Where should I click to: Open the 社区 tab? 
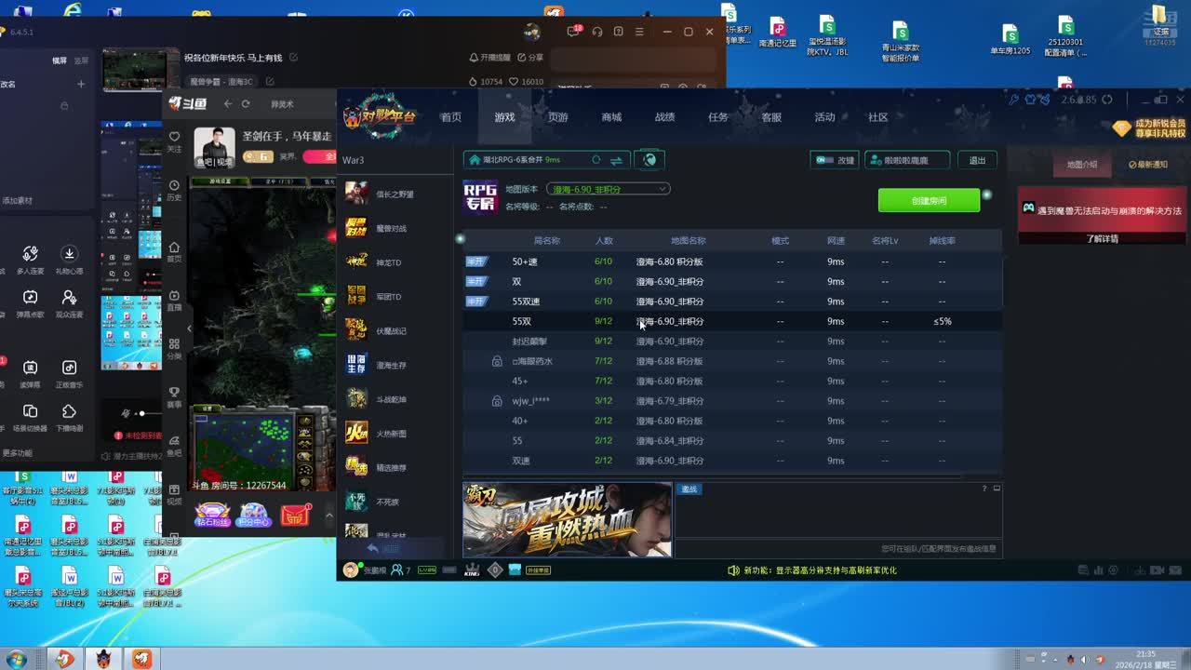point(878,117)
